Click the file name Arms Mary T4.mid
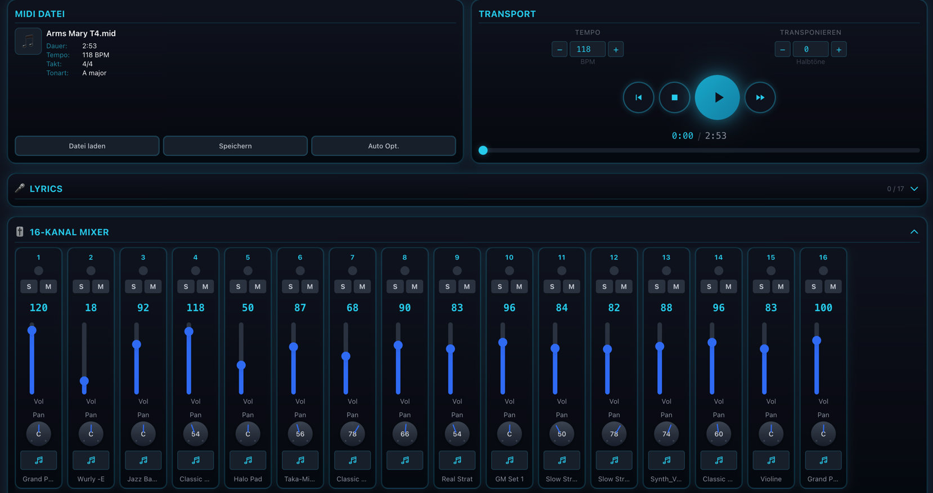This screenshot has height=493, width=933. [81, 33]
